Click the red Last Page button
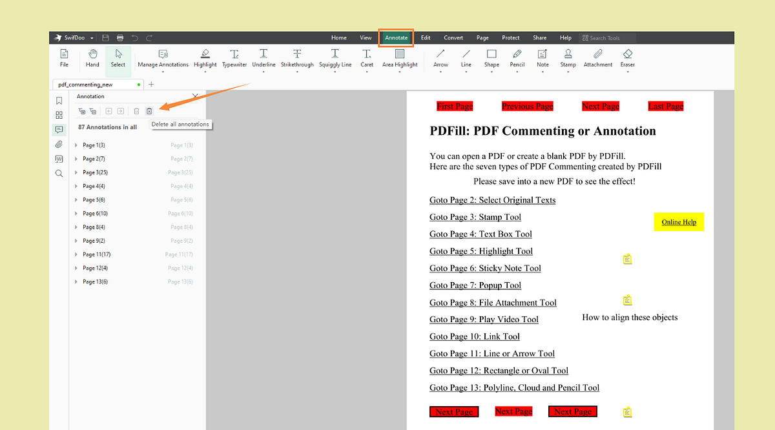 pos(666,107)
